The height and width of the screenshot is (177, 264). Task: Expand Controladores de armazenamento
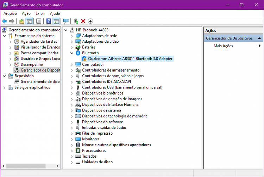pos(72,70)
